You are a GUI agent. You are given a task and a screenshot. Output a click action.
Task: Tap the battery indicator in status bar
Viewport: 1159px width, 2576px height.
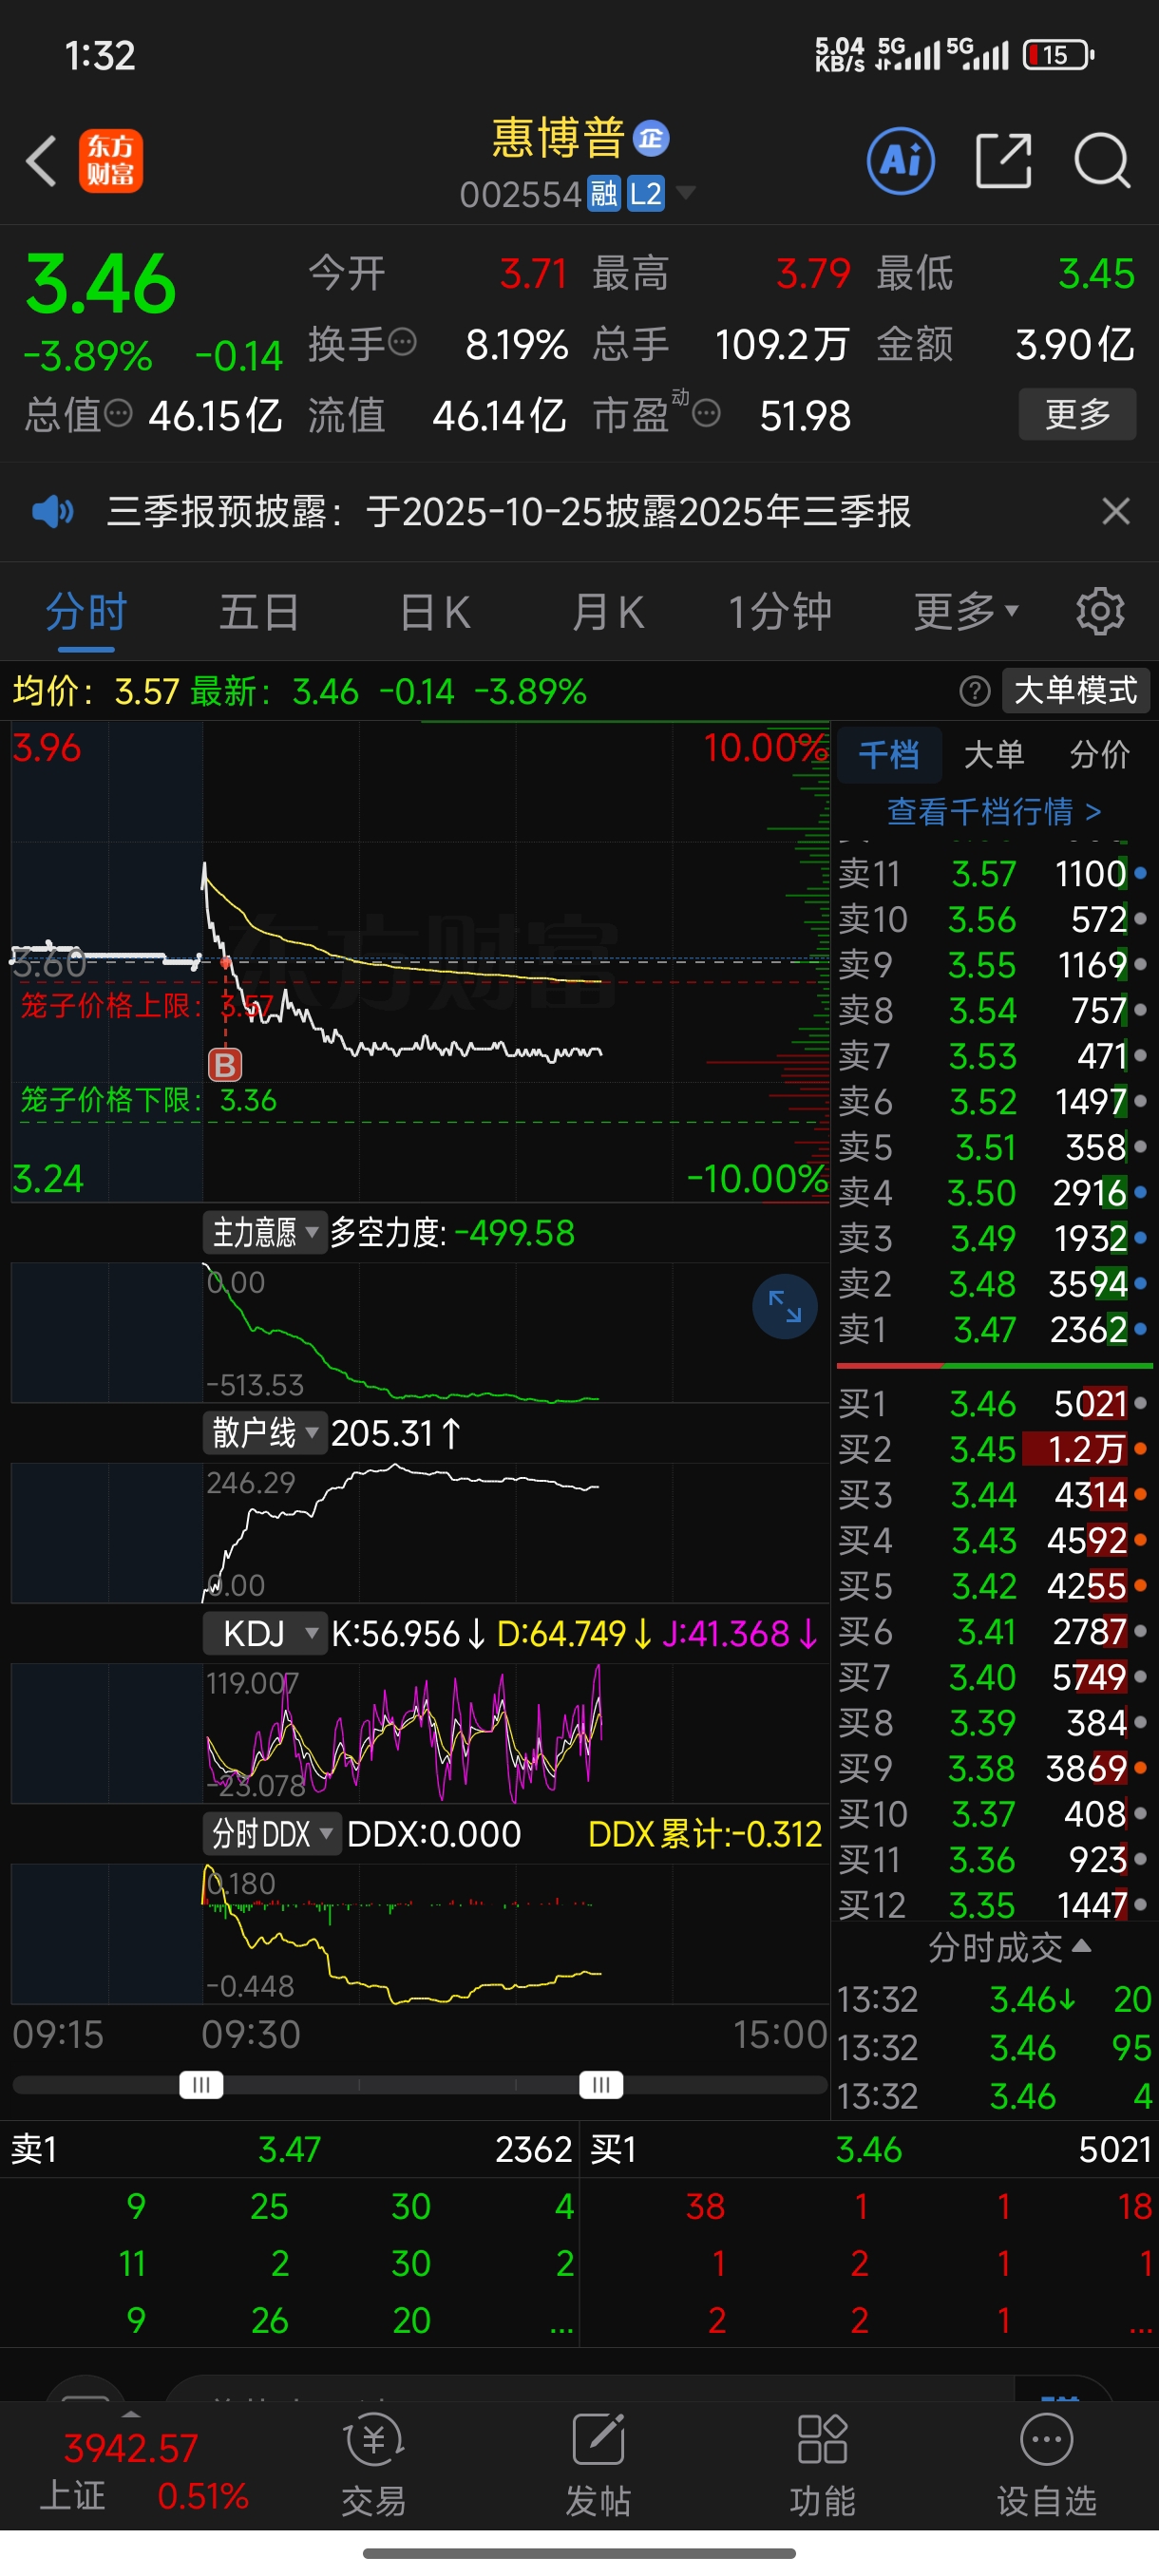tap(1059, 55)
